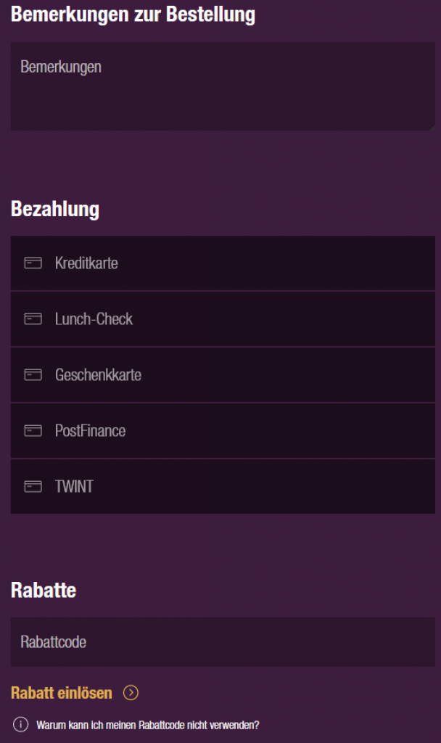
Task: Click the Rabatte section heading
Action: coord(44,590)
